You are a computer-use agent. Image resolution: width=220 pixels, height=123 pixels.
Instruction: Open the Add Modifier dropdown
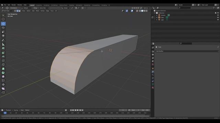(x=187, y=51)
